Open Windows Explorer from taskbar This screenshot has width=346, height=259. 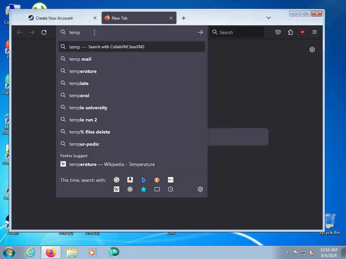click(x=72, y=252)
